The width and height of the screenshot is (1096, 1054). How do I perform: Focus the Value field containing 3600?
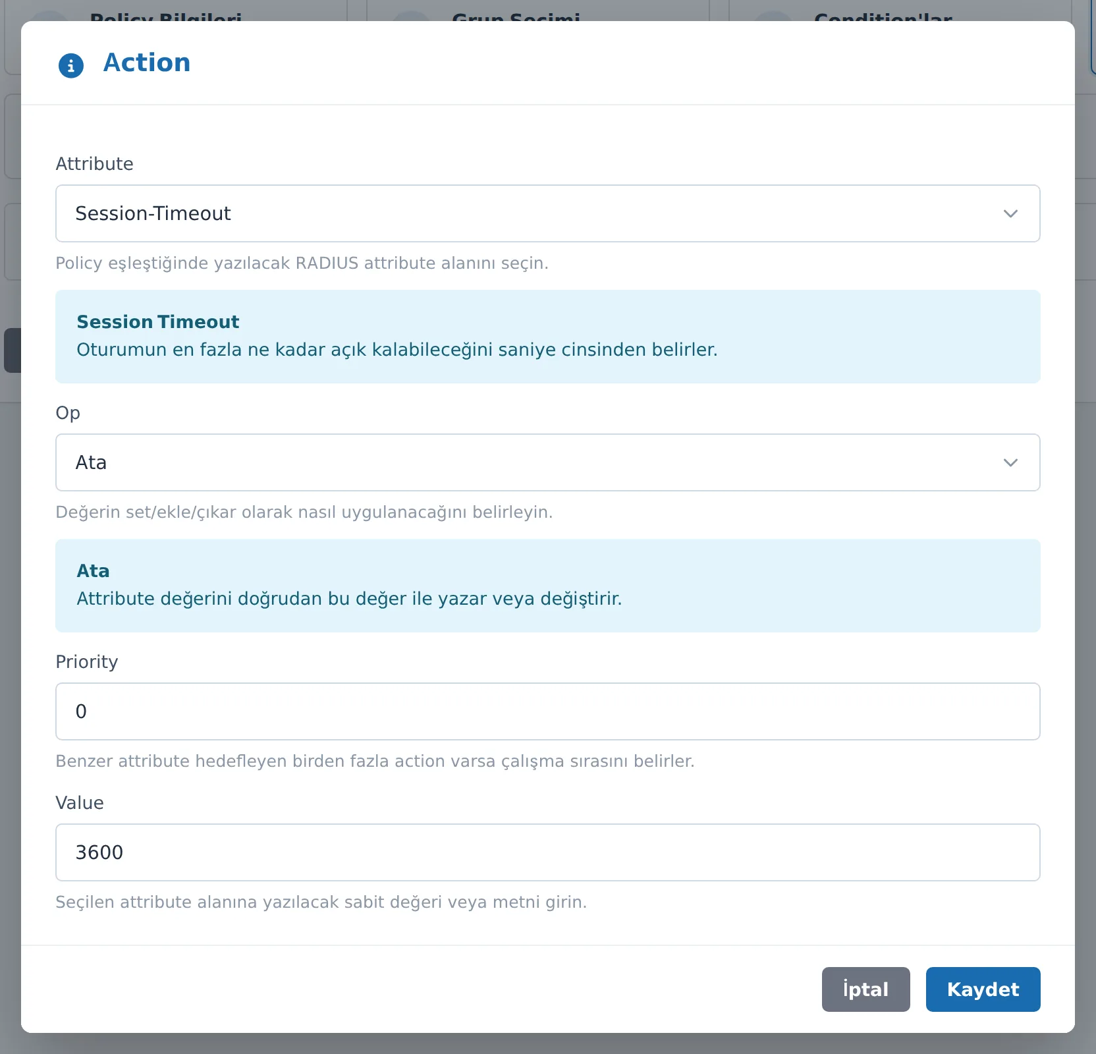(547, 852)
